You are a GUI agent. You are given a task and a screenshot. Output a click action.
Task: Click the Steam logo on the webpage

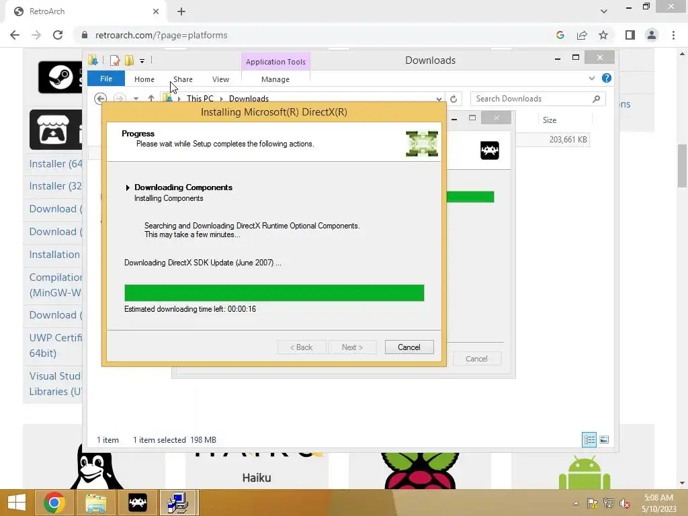coord(60,77)
